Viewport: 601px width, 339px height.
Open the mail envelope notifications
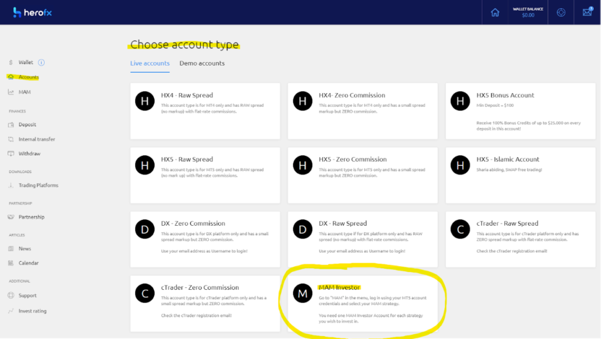pos(587,12)
